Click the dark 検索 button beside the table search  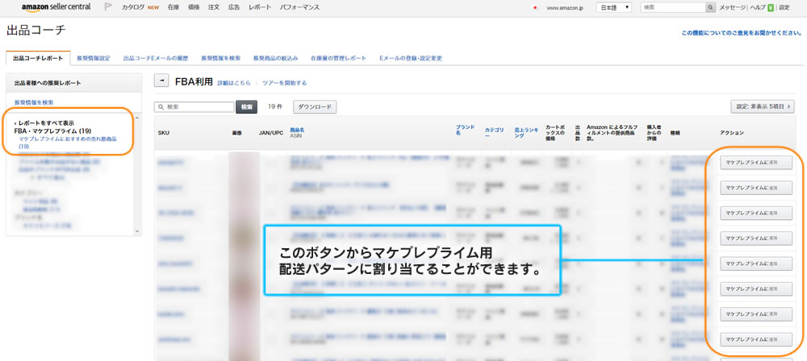pos(246,107)
